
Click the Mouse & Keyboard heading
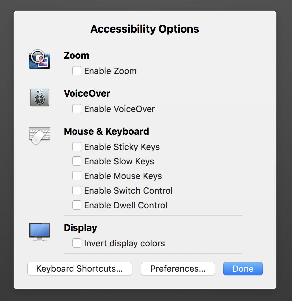(x=106, y=131)
